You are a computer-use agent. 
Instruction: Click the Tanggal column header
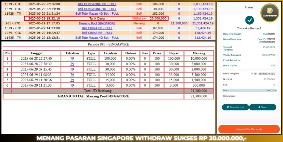36,53
